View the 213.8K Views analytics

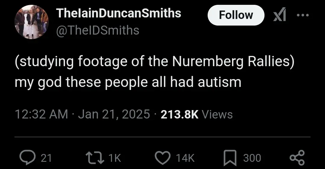point(197,114)
